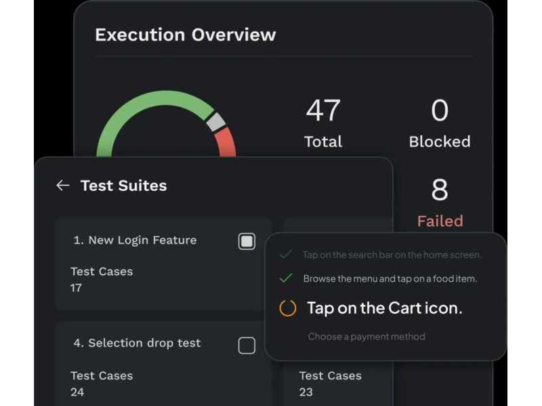The image size is (542, 406).
Task: Click the 'Test Suites' heading
Action: [124, 185]
